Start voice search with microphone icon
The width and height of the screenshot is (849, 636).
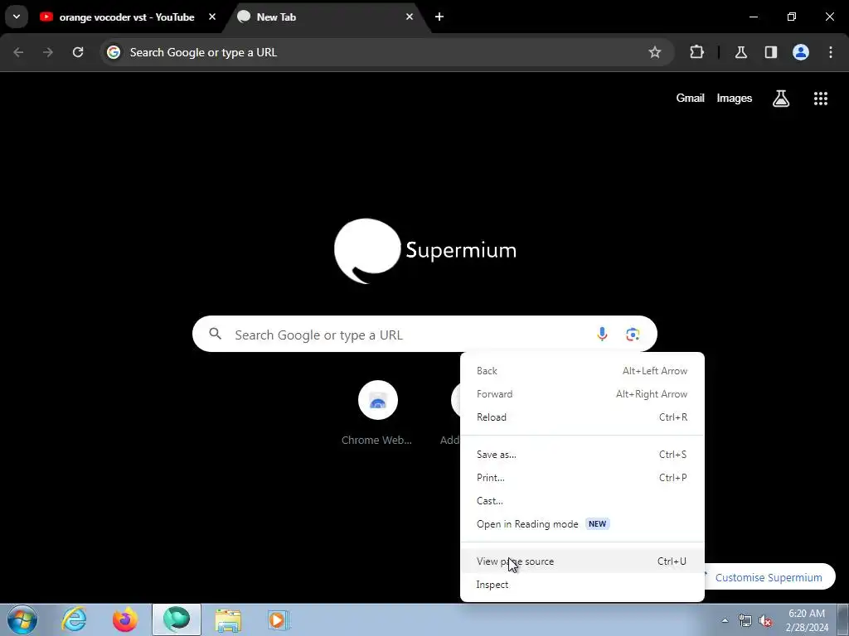[x=602, y=335]
